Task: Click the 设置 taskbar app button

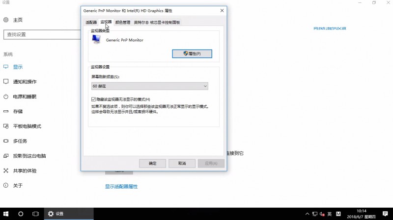Action: [69, 214]
